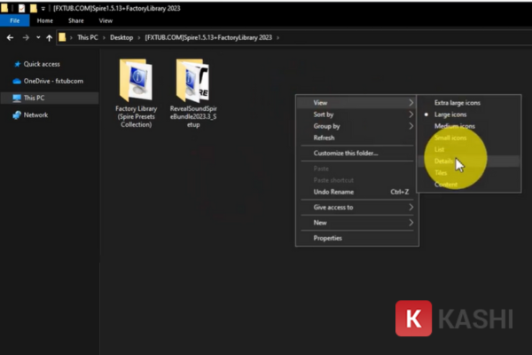Open the File ribbon tab

coord(14,20)
